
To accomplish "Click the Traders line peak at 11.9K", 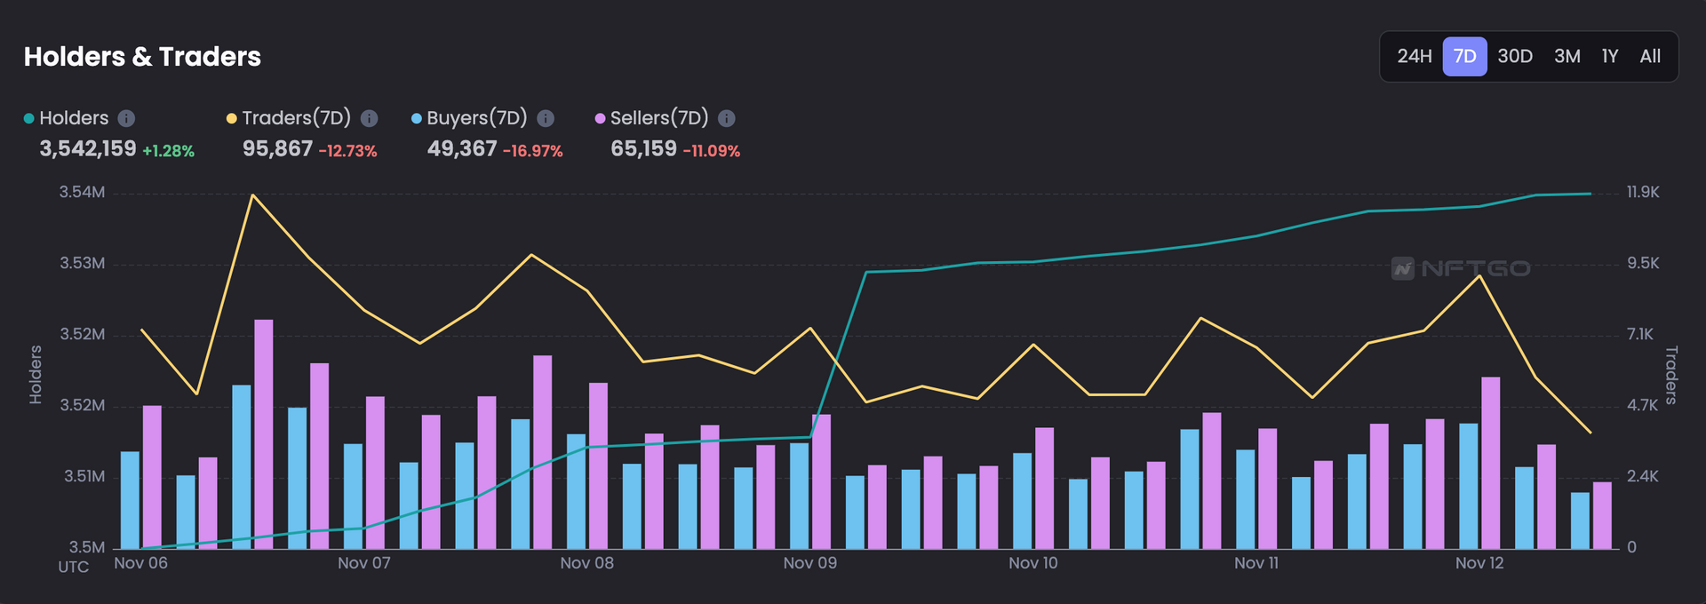I will click(x=253, y=195).
